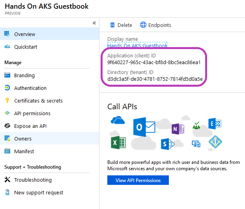Screen dimensions: 245x209
Task: Click the API permissions icon
Action: click(7, 113)
